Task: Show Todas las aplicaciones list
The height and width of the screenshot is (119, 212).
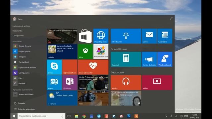Action: click(25, 109)
